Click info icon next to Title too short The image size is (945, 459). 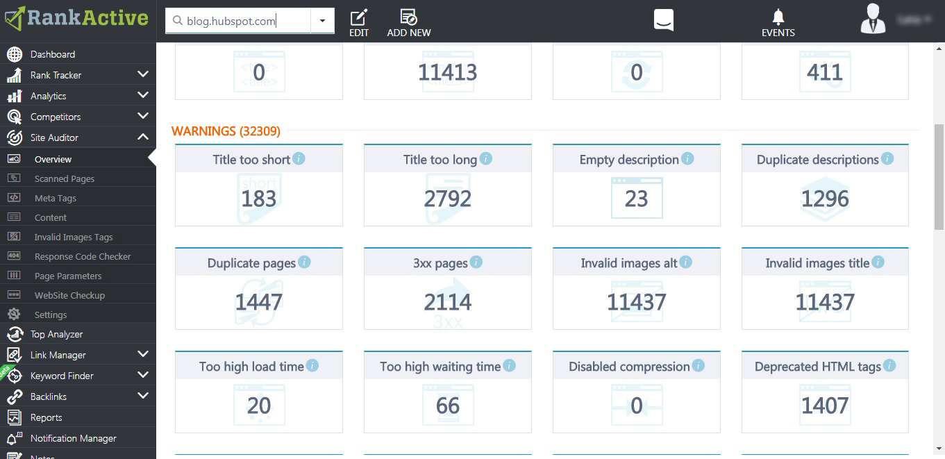tap(299, 158)
